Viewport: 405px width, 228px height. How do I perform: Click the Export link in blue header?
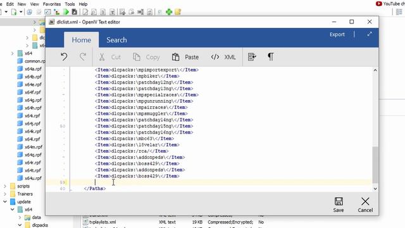point(337,34)
